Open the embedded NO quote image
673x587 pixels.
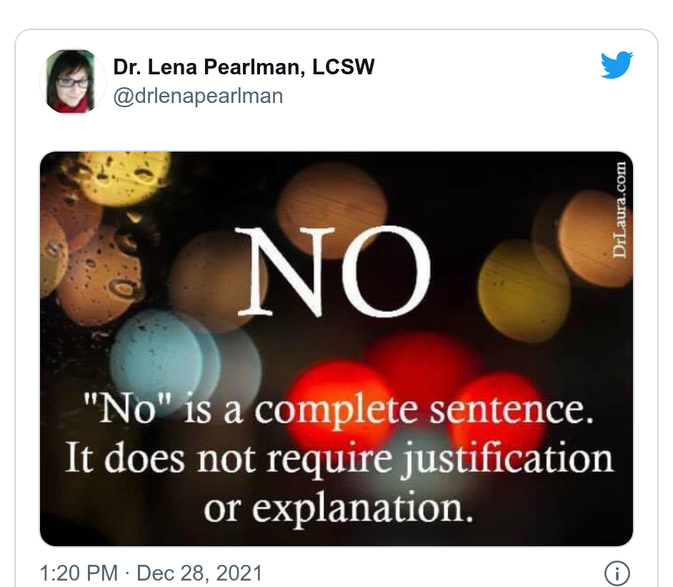pos(336,349)
